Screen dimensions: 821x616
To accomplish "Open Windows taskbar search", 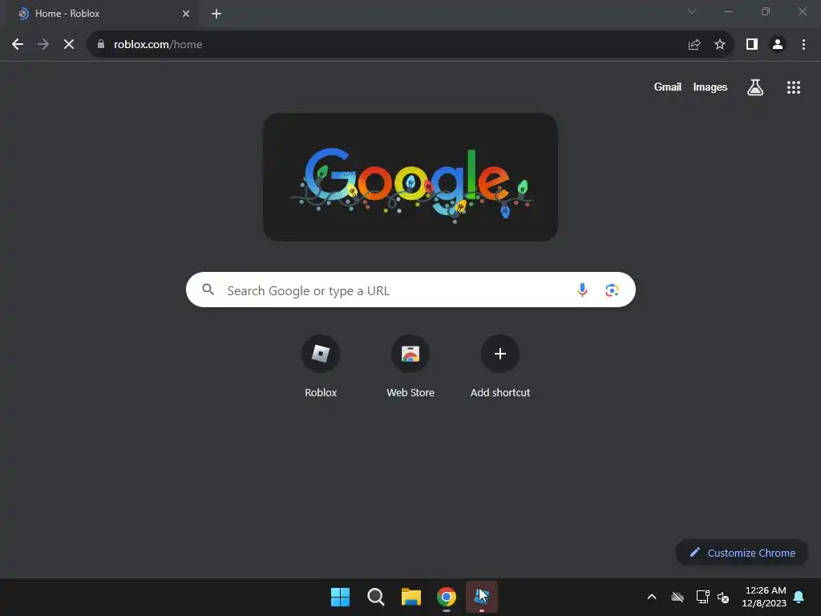I will click(x=376, y=597).
